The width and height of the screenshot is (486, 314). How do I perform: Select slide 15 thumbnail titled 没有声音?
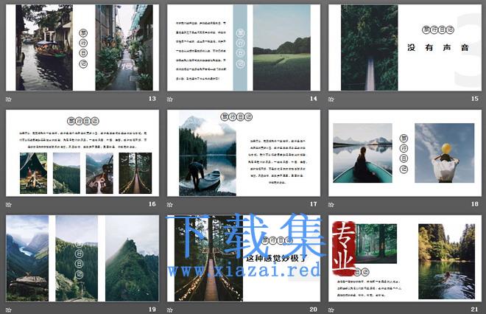405,47
